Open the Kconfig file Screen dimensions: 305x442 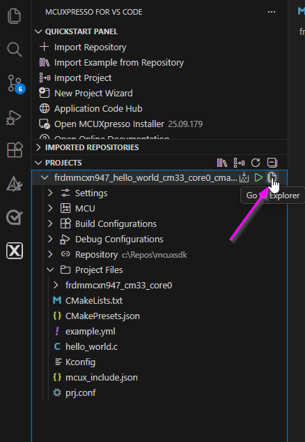click(x=80, y=362)
